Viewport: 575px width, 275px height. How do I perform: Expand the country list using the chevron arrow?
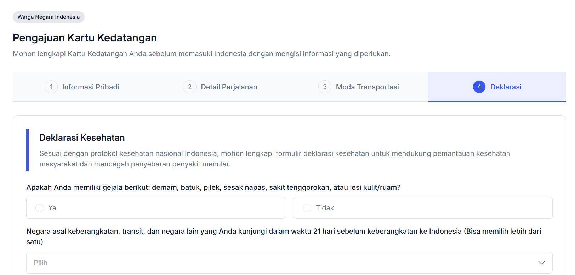pos(541,263)
